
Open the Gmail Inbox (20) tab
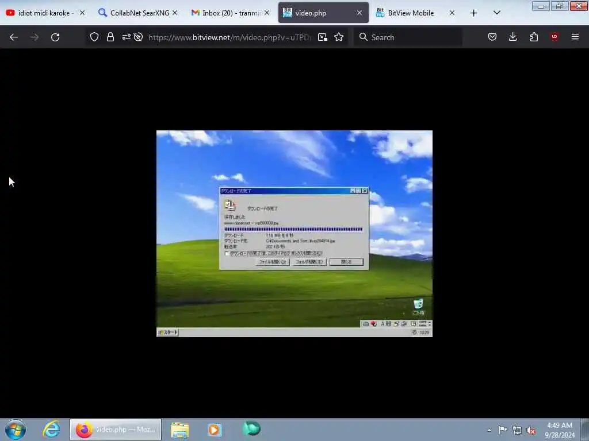coord(230,13)
